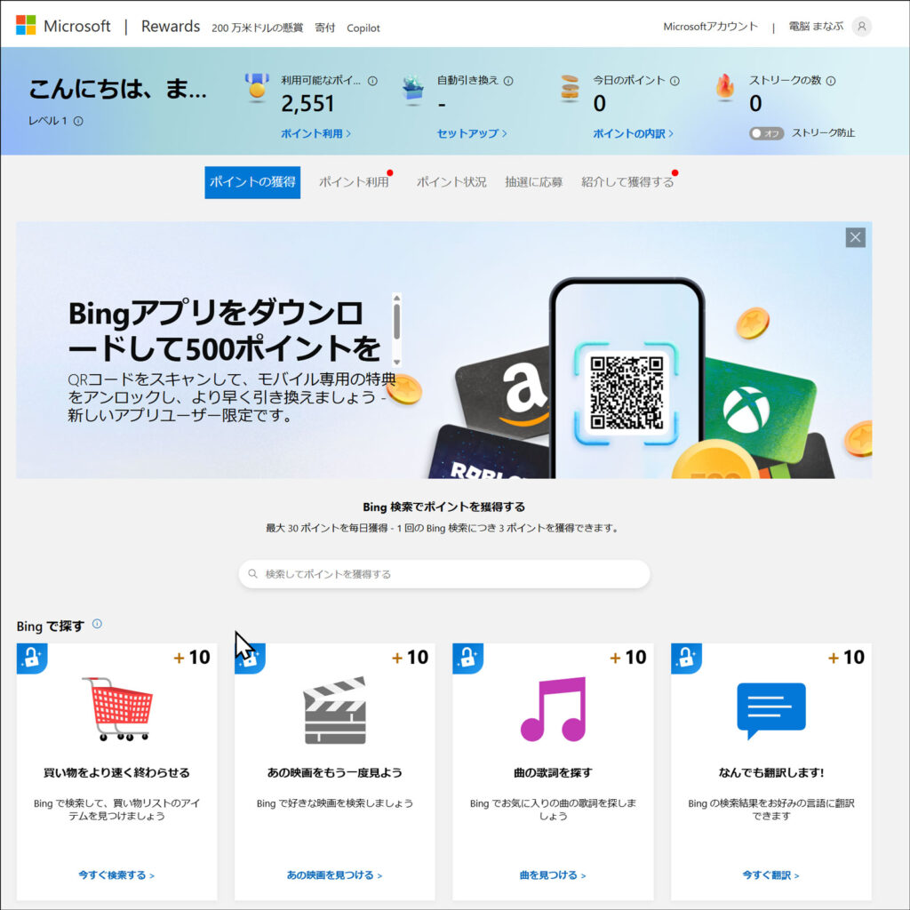This screenshot has width=910, height=910.
Task: Open the user profile avatar icon
Action: point(861,26)
